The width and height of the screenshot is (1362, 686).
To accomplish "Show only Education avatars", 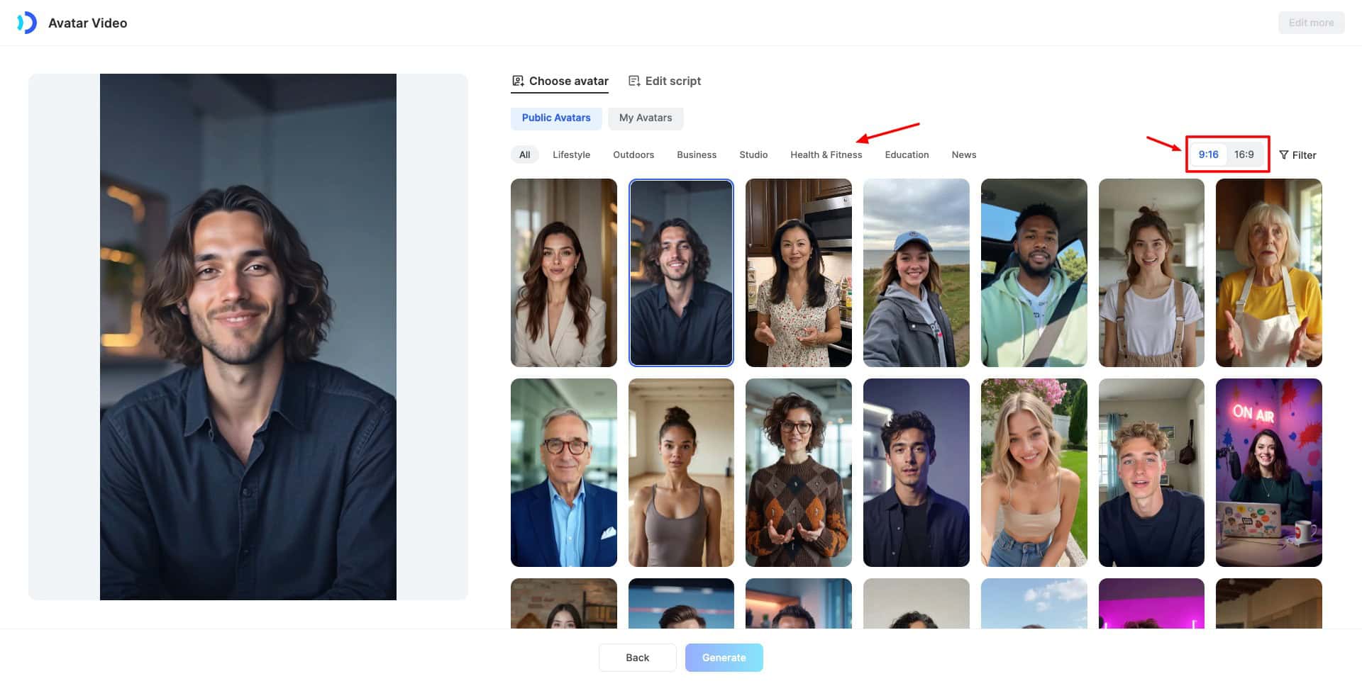I will click(907, 154).
